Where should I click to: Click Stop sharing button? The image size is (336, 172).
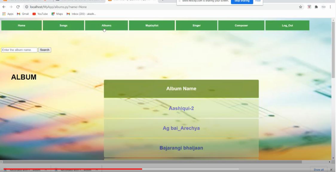pos(242,1)
